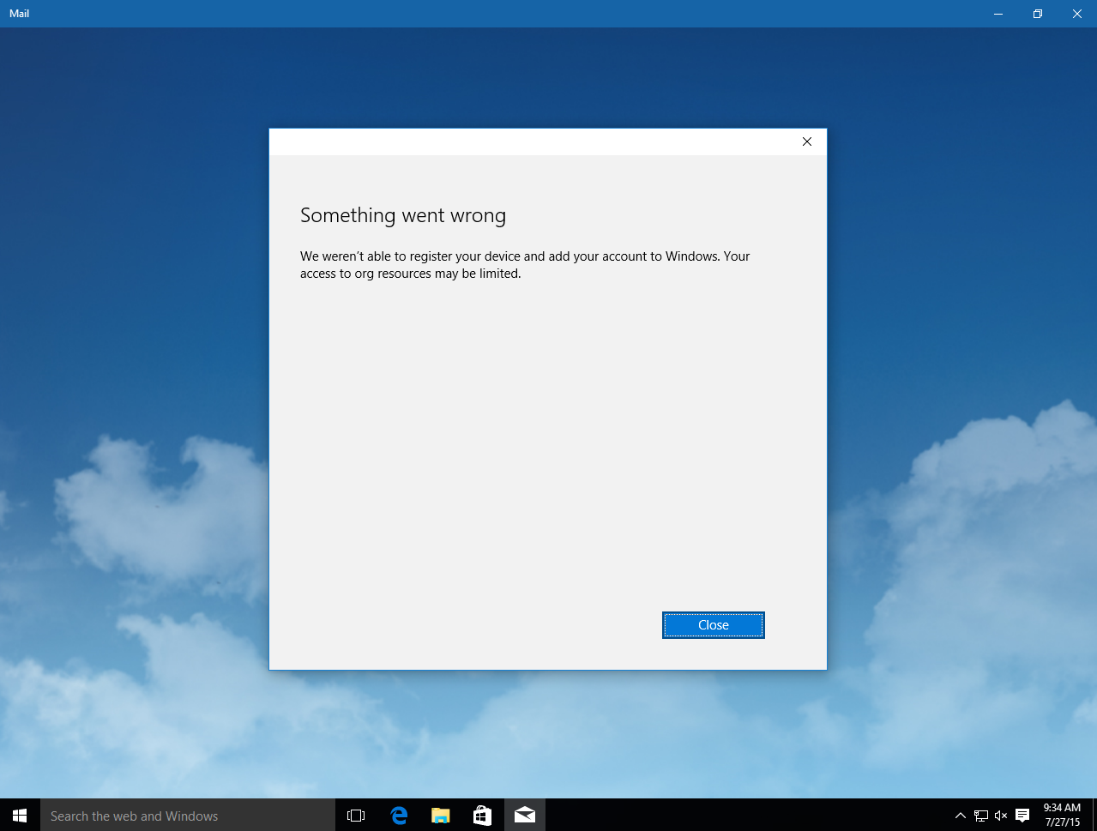Screen dimensions: 1097x831
Task: Restore down the Mail window
Action: (x=1038, y=14)
